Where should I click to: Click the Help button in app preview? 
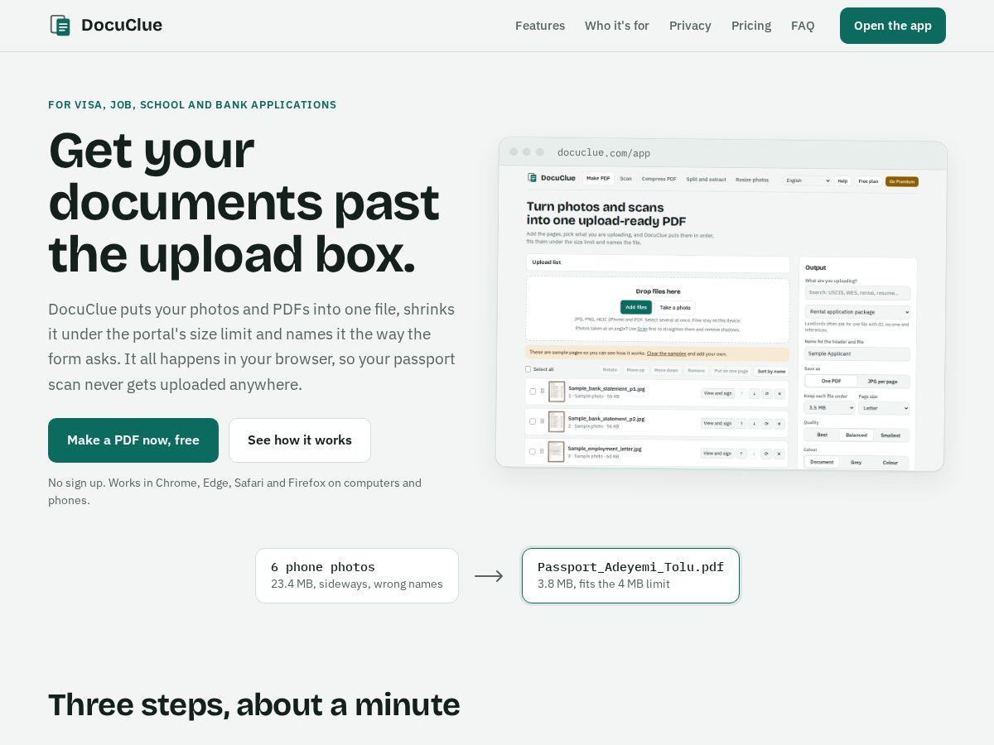tap(842, 180)
